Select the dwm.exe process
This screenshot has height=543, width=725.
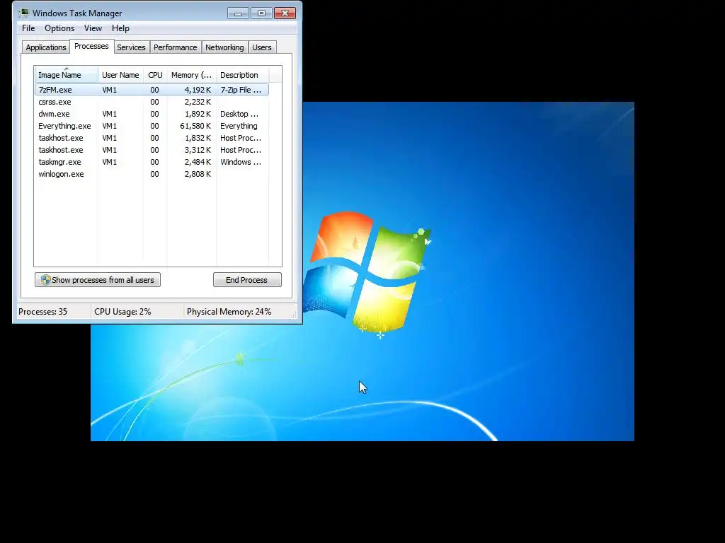click(152, 114)
